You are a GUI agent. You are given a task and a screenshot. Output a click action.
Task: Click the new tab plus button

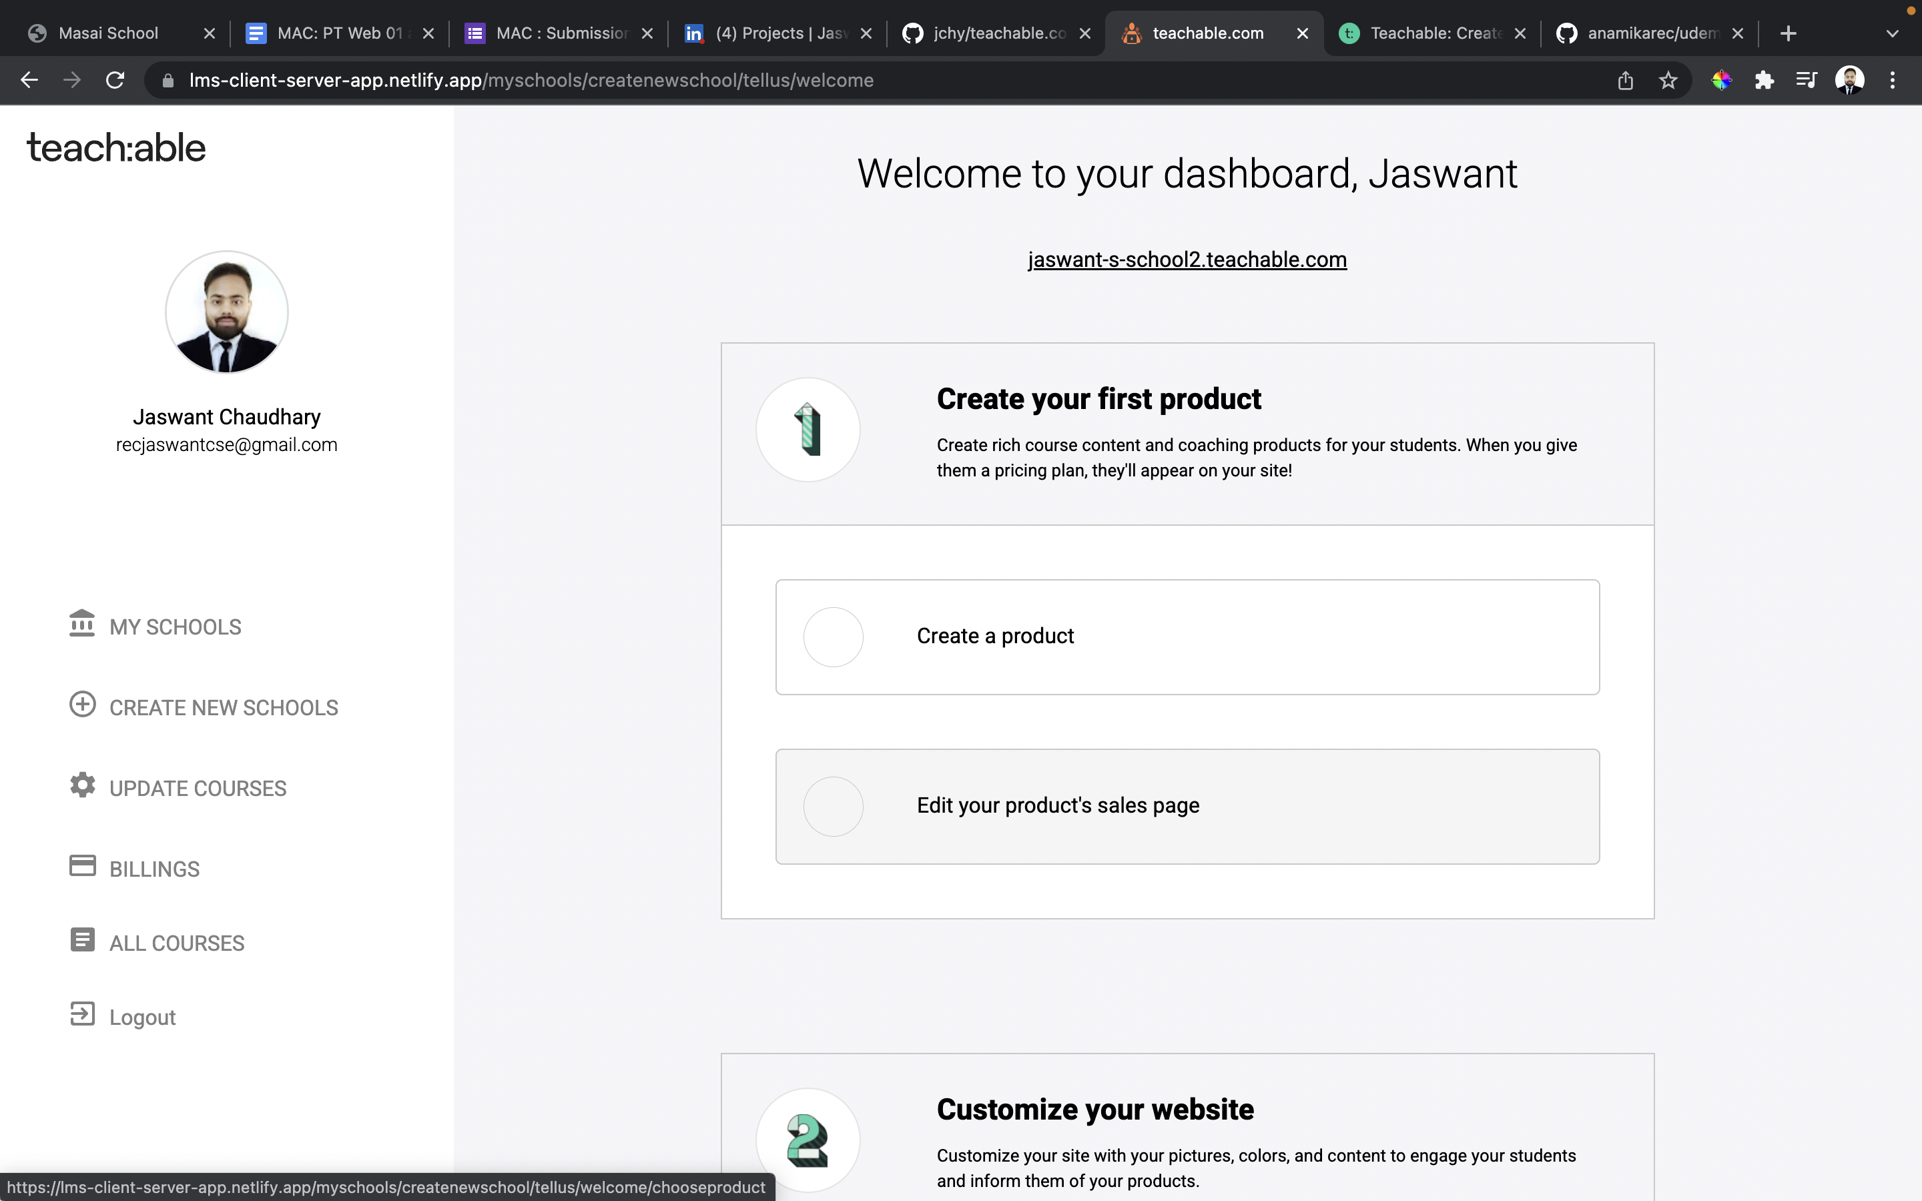click(1789, 33)
